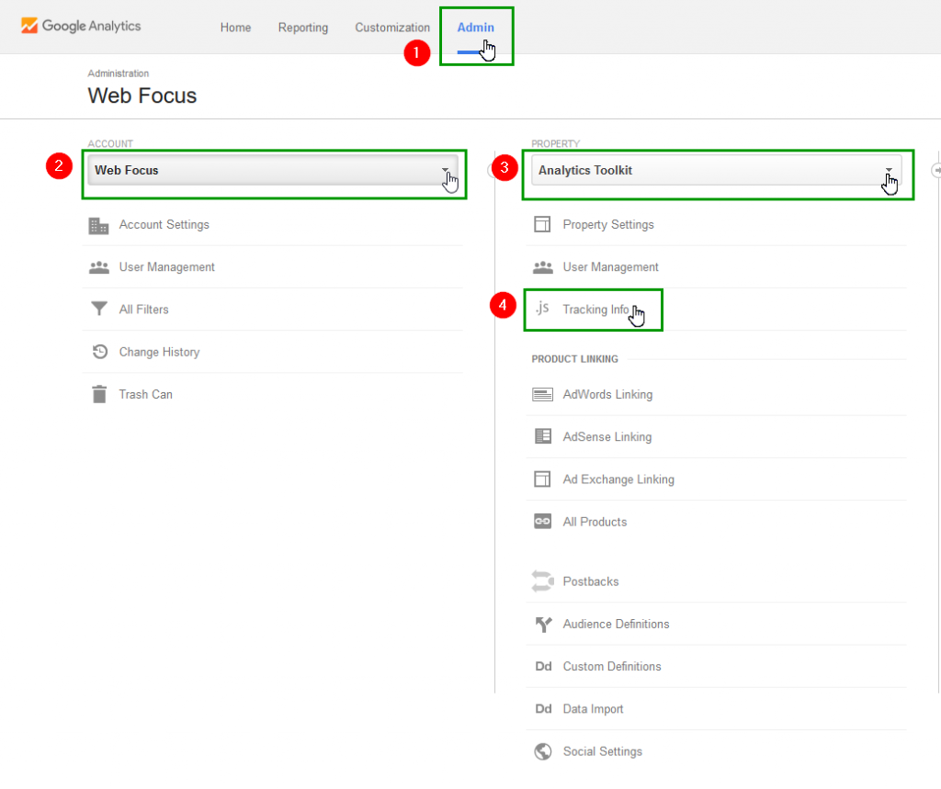This screenshot has width=941, height=789.
Task: Click the AdSense Linking icon
Action: (x=542, y=436)
